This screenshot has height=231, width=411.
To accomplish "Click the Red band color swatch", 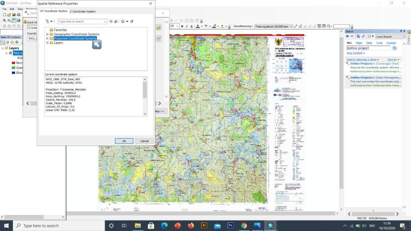I will click(x=13, y=63).
